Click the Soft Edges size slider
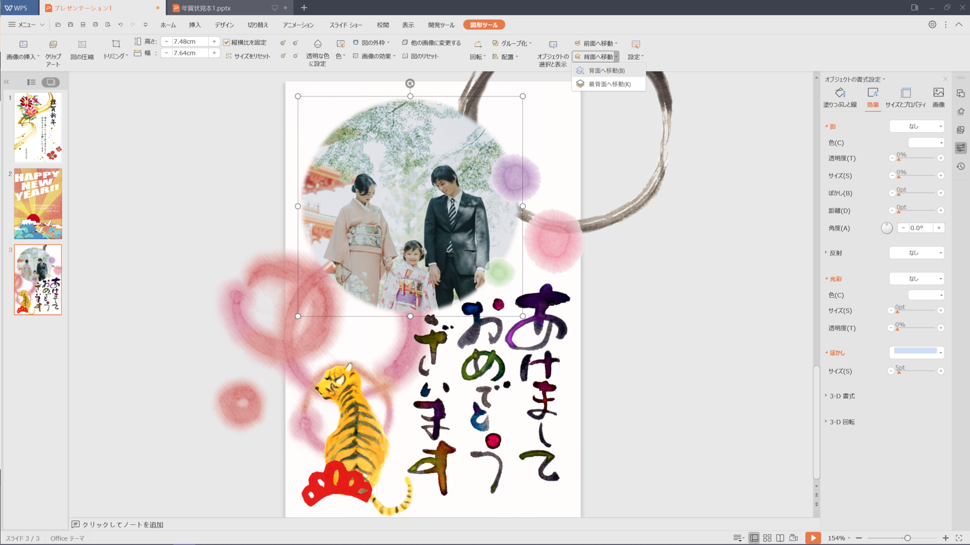The height and width of the screenshot is (545, 970). (915, 371)
